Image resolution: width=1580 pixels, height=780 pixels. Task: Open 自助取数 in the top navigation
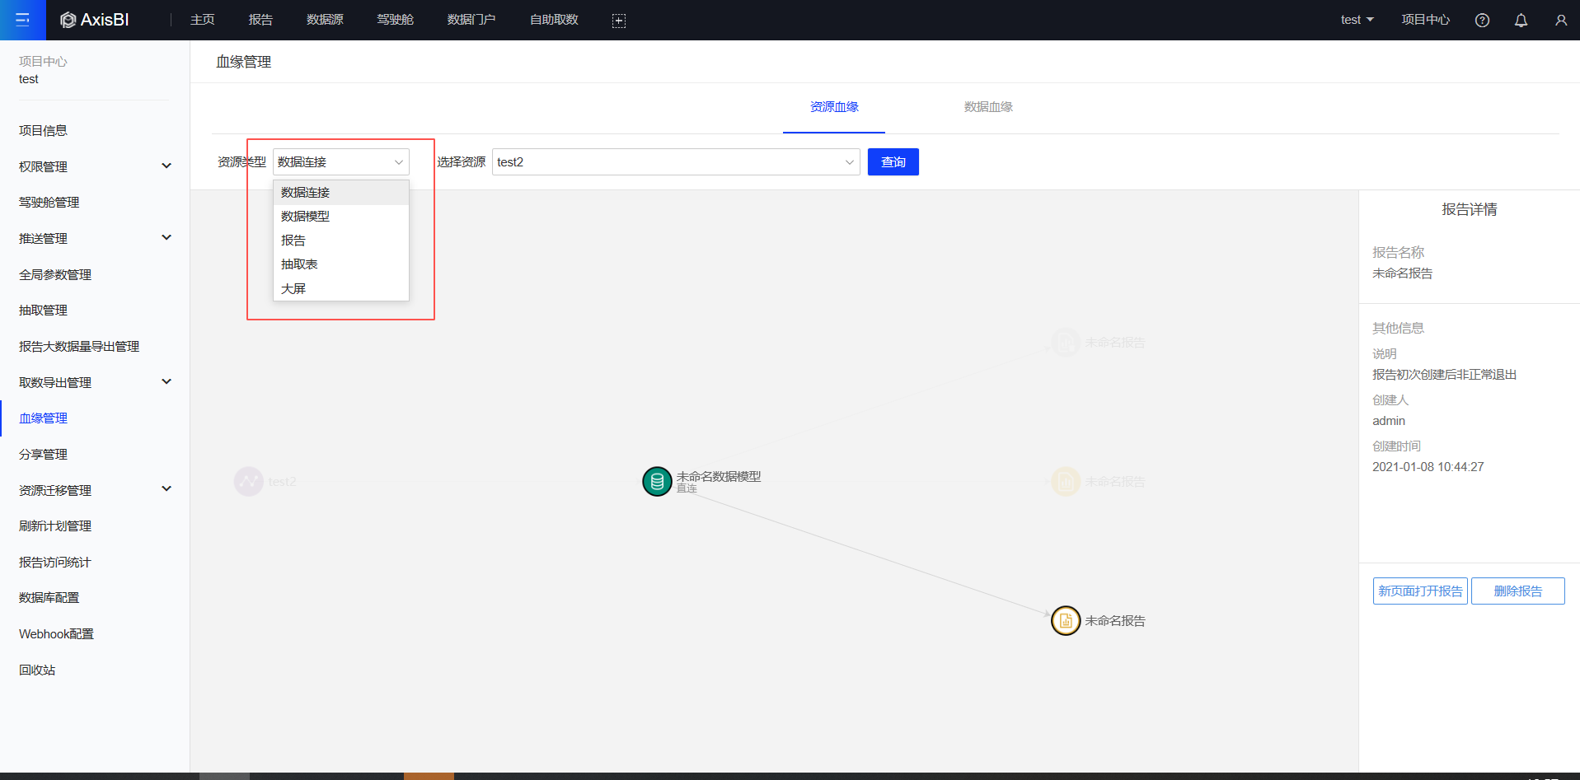tap(554, 20)
